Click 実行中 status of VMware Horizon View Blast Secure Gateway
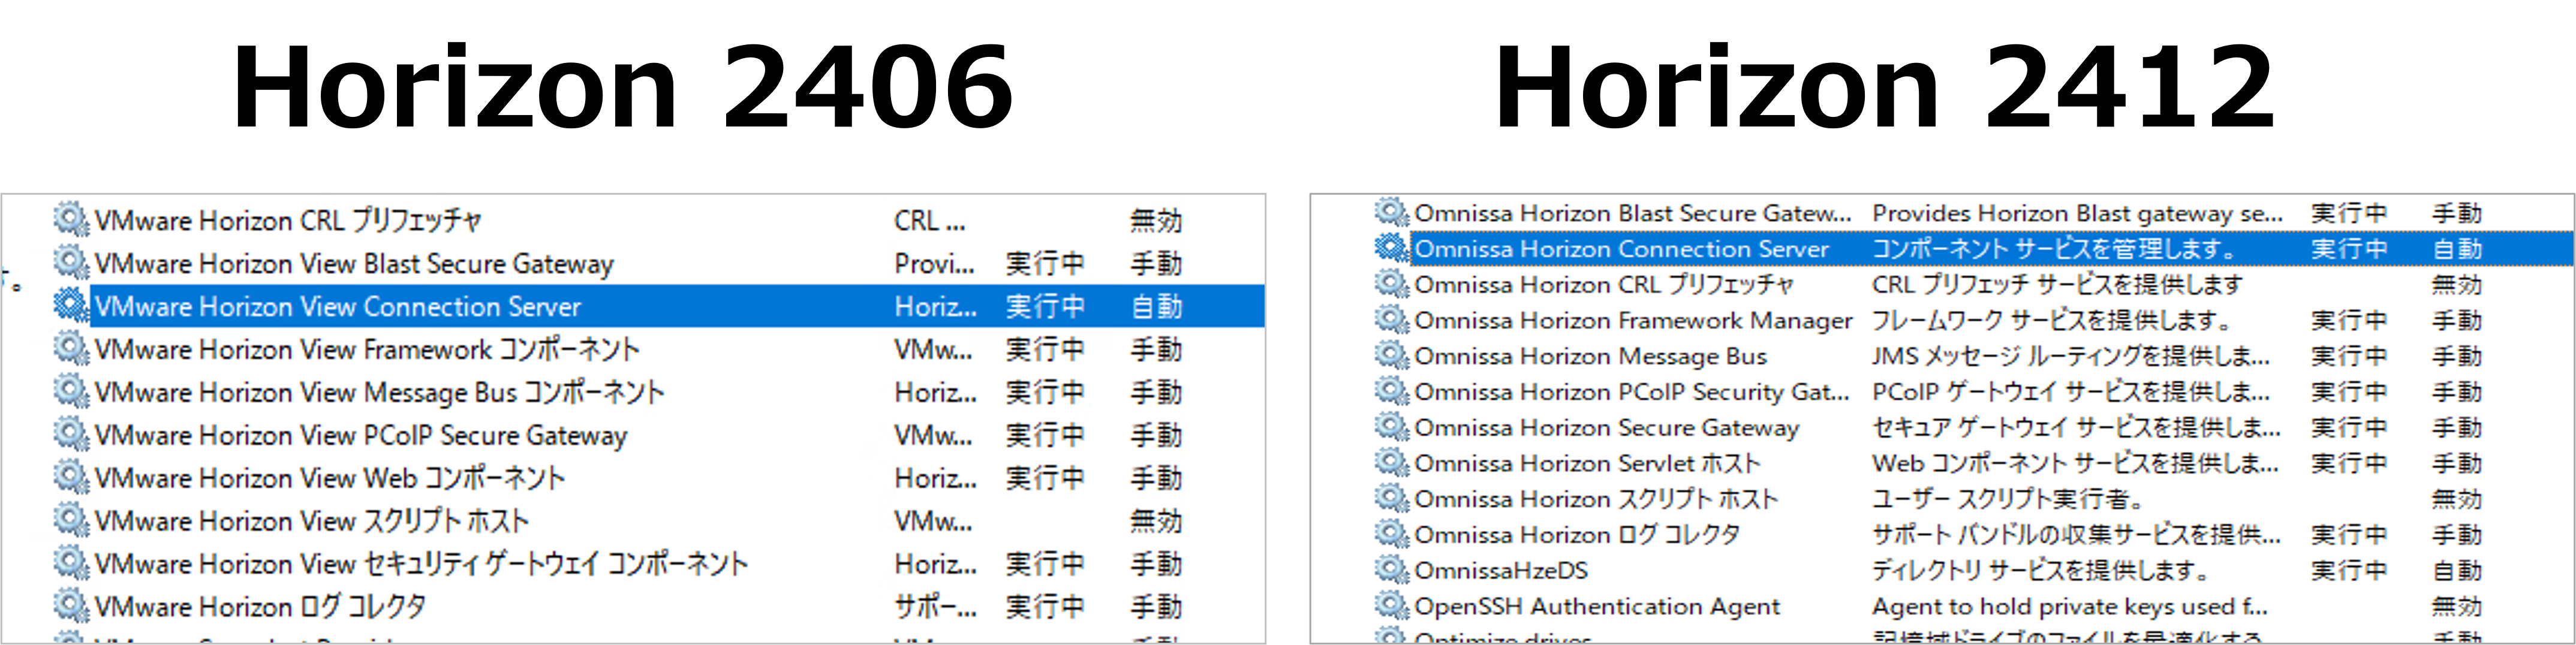The height and width of the screenshot is (645, 2576). click(x=1045, y=263)
